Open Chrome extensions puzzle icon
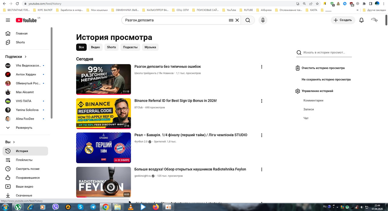Screen dimensions: 388x211 pyautogui.click(x=364, y=4)
